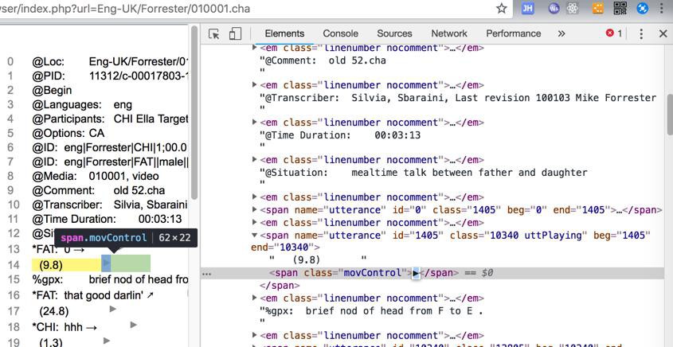The width and height of the screenshot is (673, 347).
Task: Click "*FAT: that good darlin'" utterance
Action: 92,294
